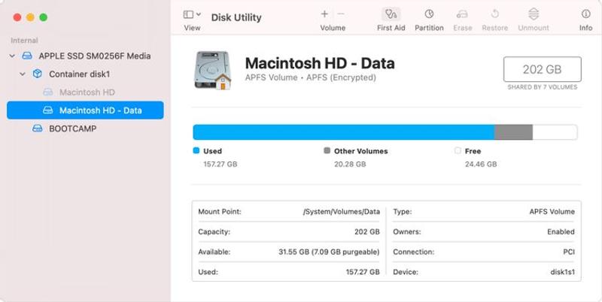
Task: Click the Disk Utility window title
Action: coord(236,17)
